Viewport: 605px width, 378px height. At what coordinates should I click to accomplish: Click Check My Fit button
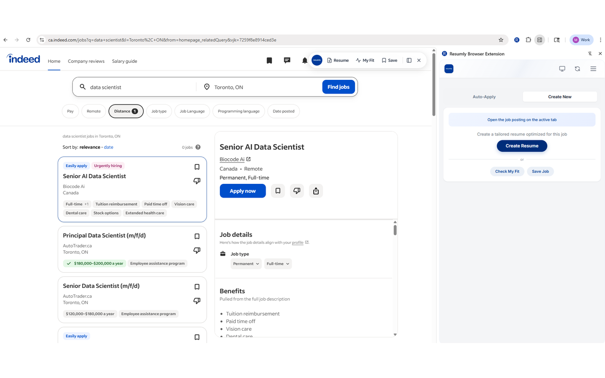pyautogui.click(x=507, y=172)
